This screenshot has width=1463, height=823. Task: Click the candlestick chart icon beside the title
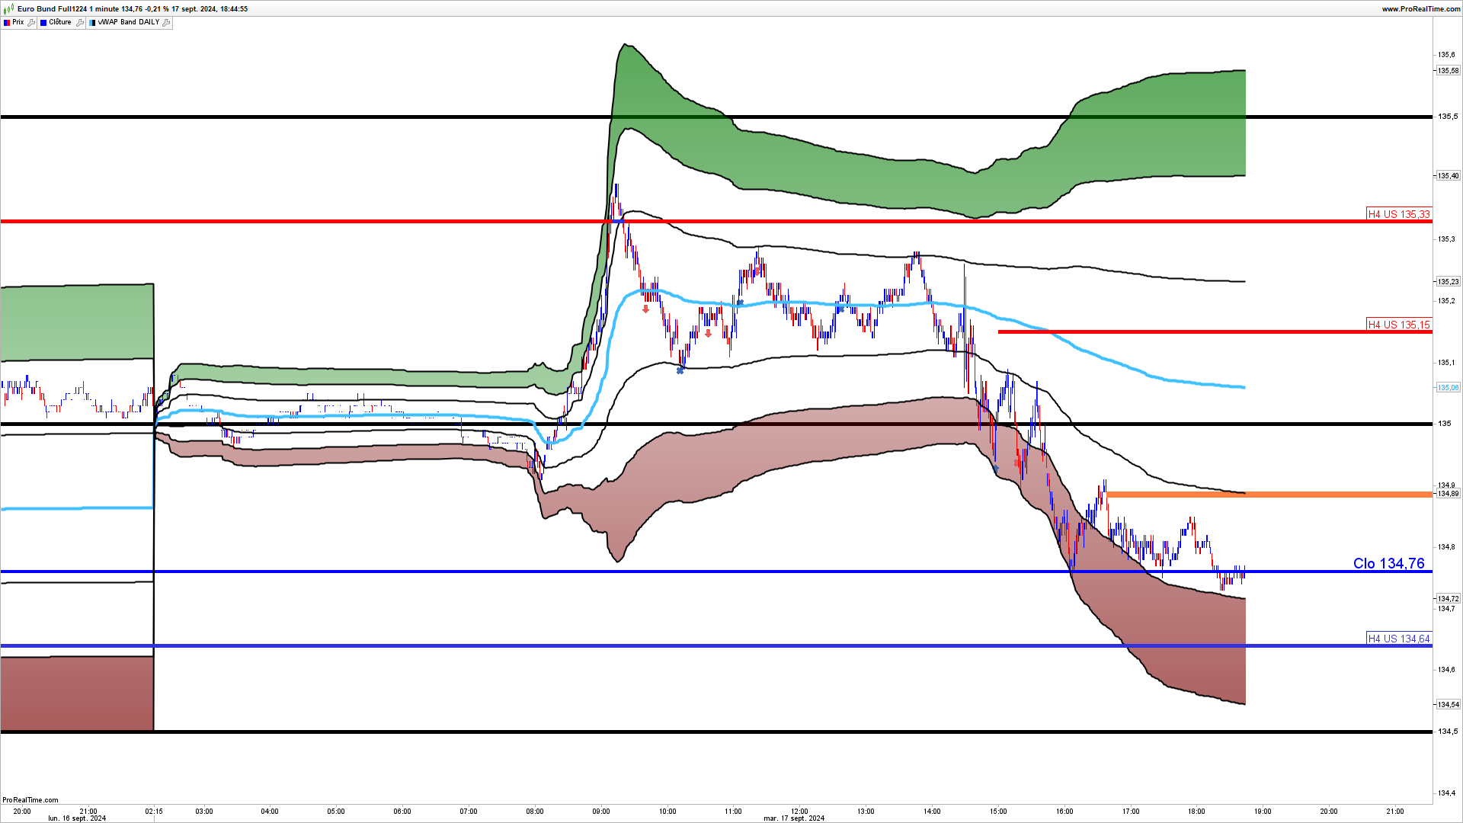[x=9, y=9]
